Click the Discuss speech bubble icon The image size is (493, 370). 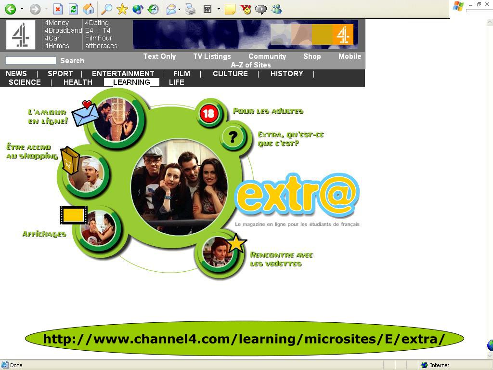coord(261,10)
